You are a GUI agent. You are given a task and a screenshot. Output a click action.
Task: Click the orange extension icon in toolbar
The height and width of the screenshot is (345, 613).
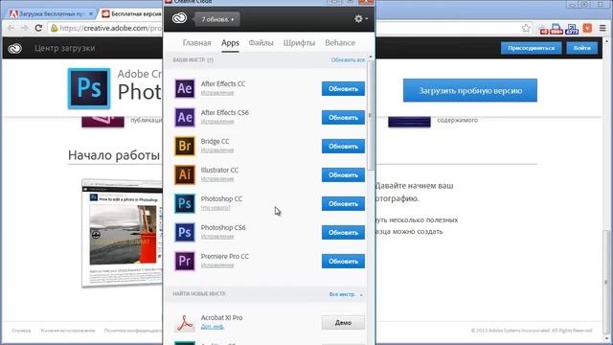(587, 28)
